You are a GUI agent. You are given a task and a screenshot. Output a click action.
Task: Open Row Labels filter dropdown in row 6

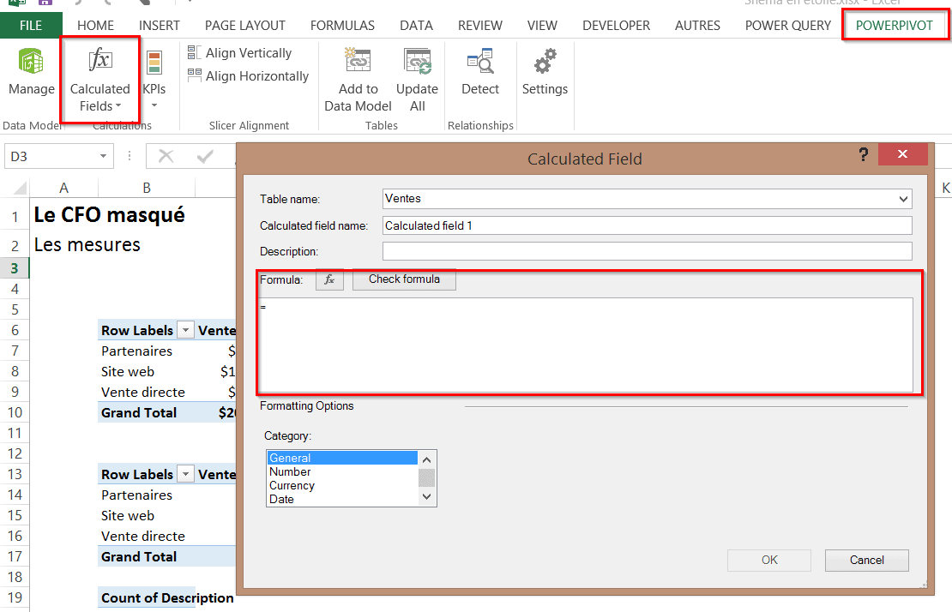(x=186, y=331)
